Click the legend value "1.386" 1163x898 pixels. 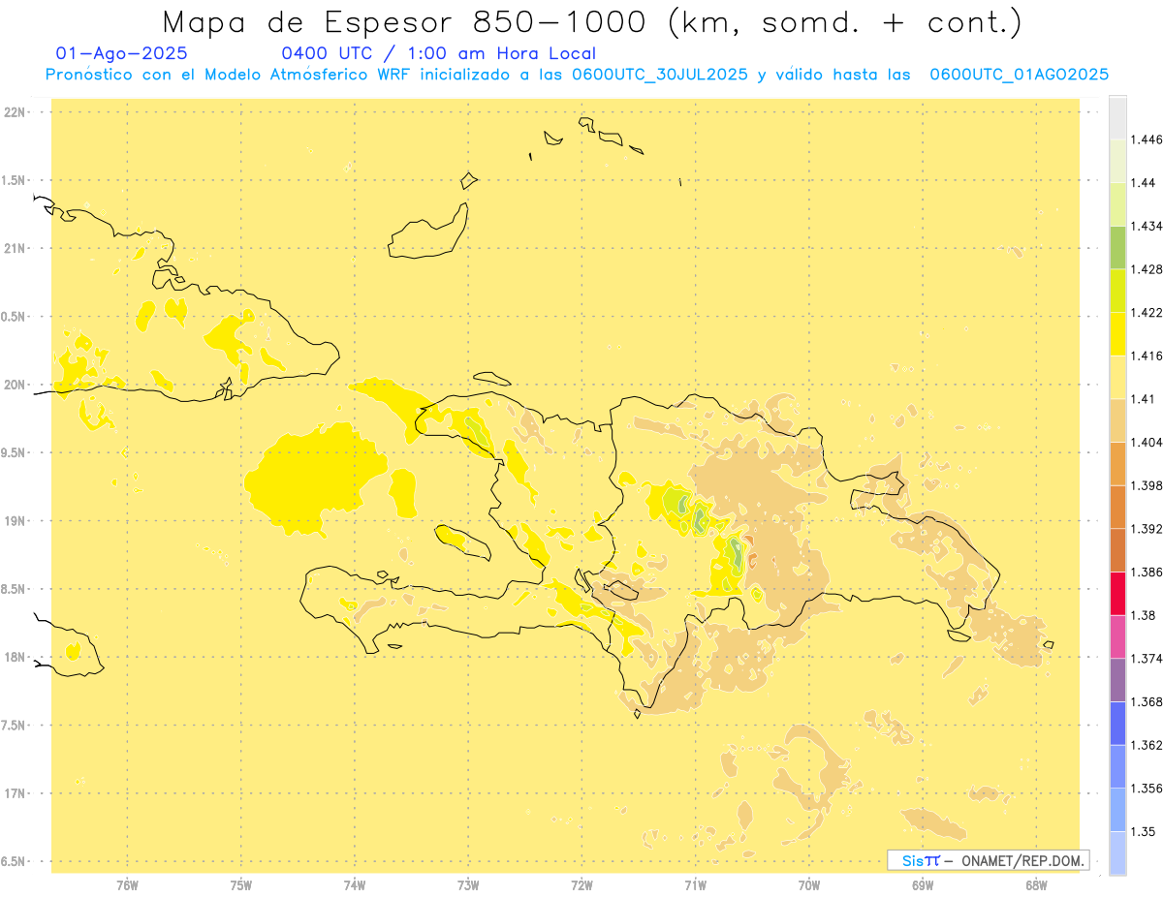(1146, 573)
